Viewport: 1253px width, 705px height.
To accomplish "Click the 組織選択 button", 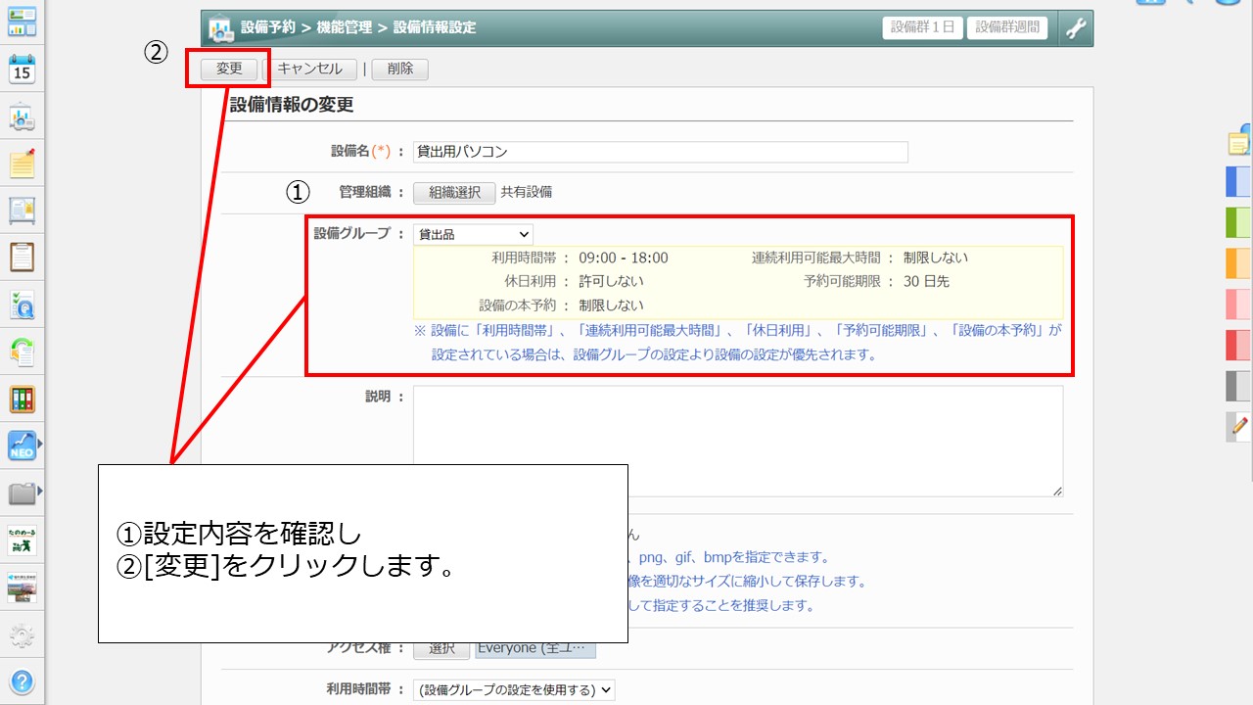I will (454, 192).
